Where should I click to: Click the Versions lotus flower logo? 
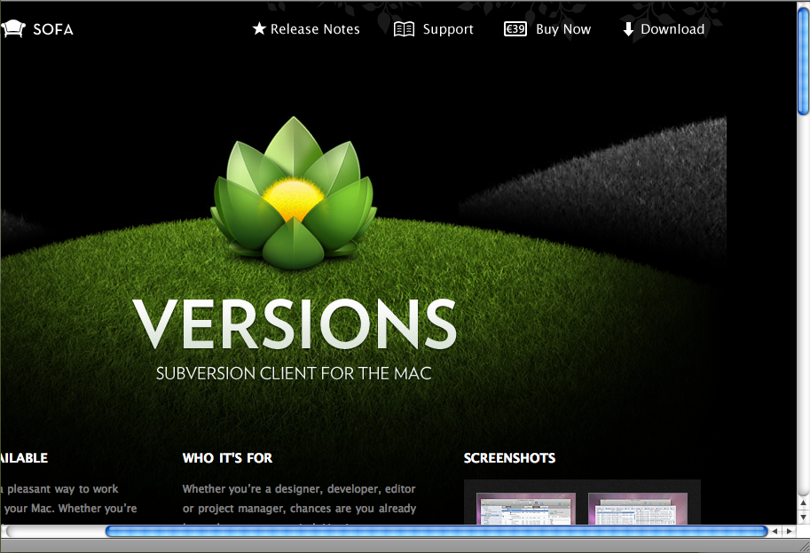(294, 193)
